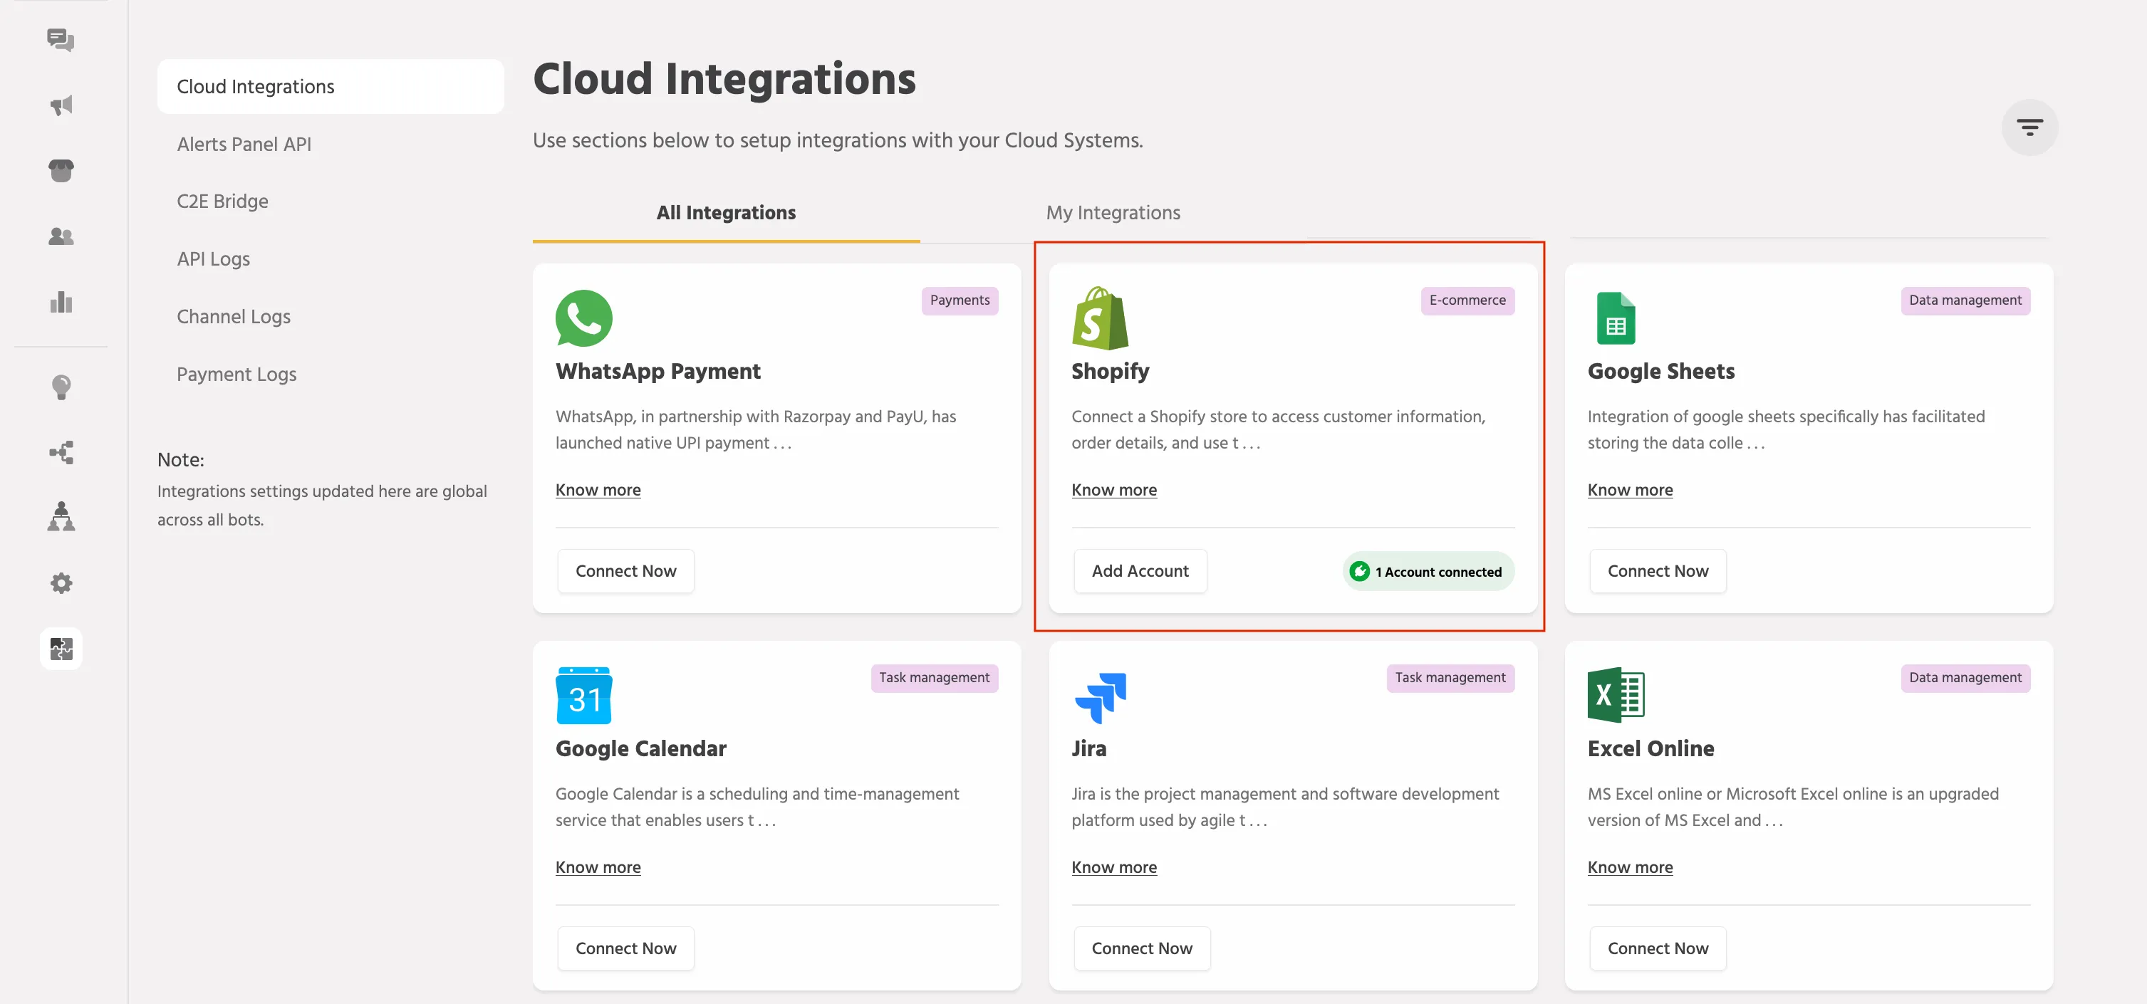Open the bar chart analytics icon
Screen dimensions: 2147x1004
pyautogui.click(x=61, y=302)
